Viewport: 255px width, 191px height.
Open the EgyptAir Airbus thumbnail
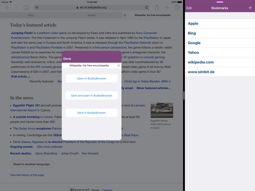click(x=162, y=110)
